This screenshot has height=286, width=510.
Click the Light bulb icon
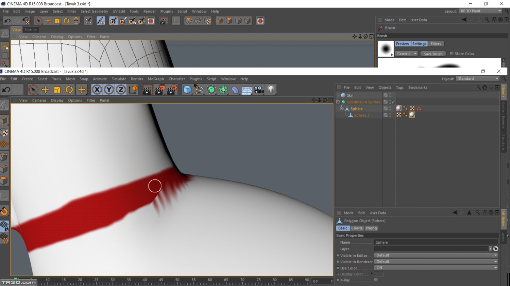tap(271, 90)
